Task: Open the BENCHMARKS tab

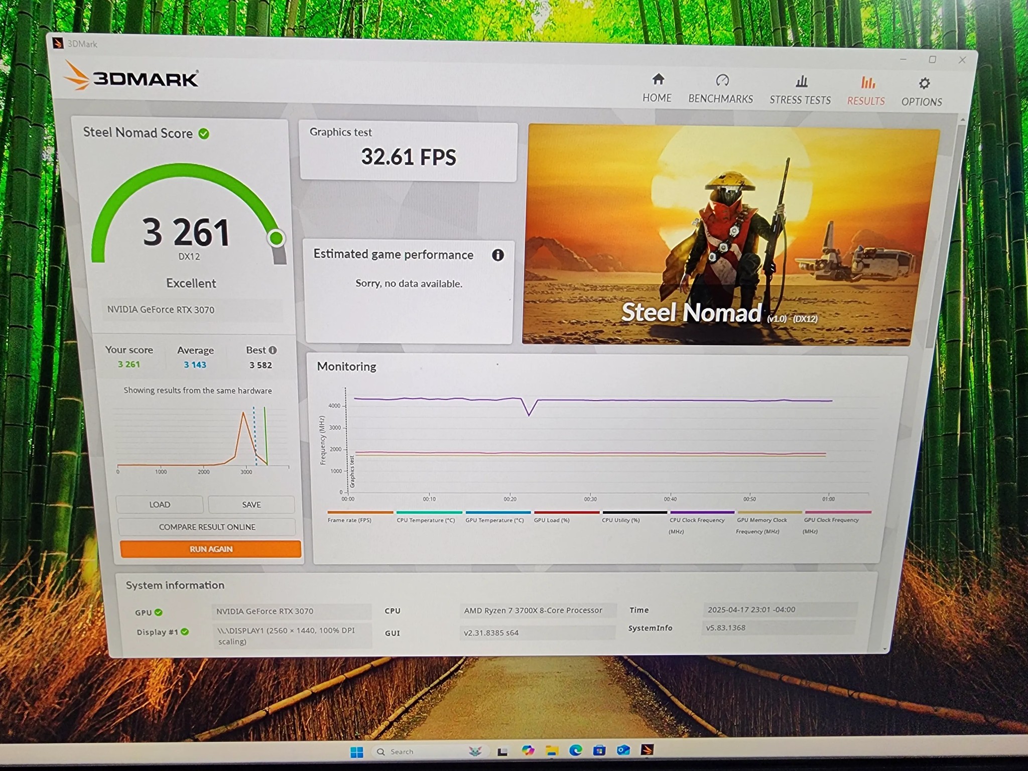Action: (721, 89)
